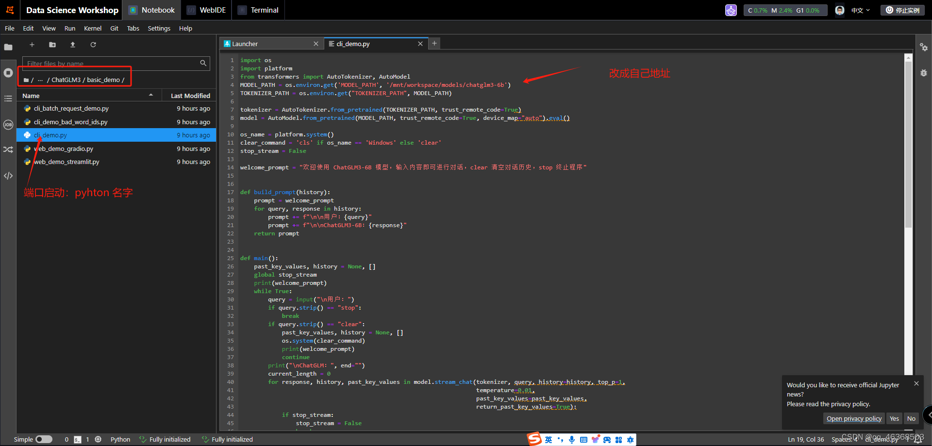Click the new launcher plus icon

click(32, 45)
